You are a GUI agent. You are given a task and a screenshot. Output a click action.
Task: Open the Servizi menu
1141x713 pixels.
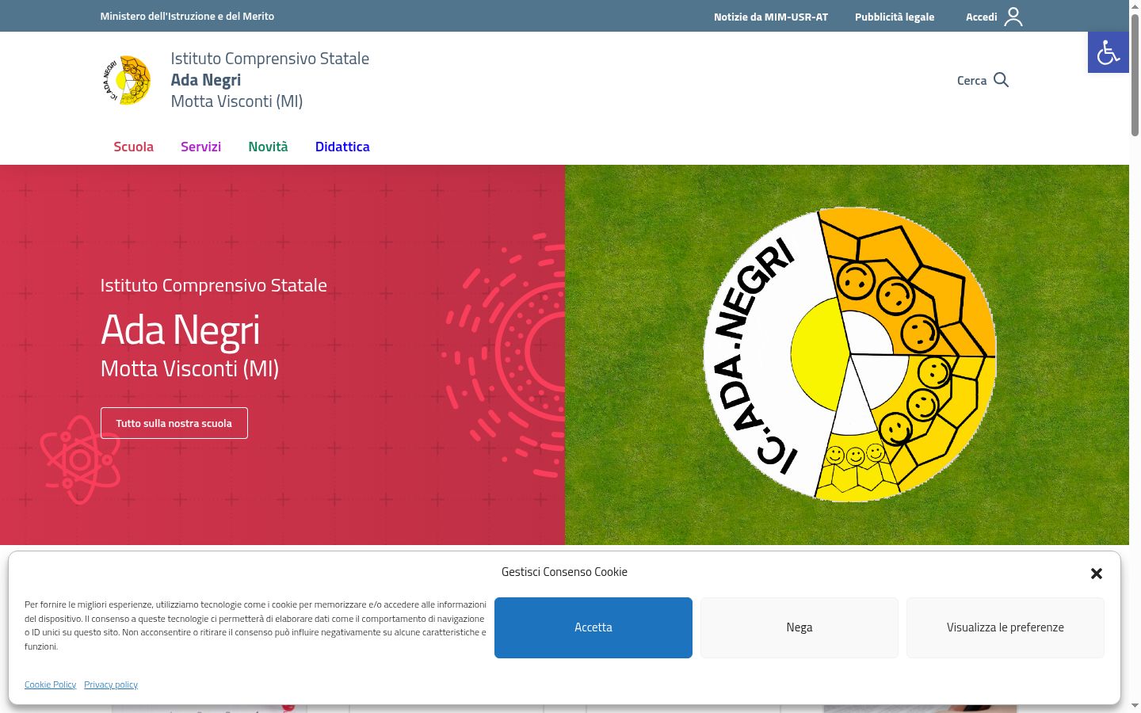click(x=200, y=147)
